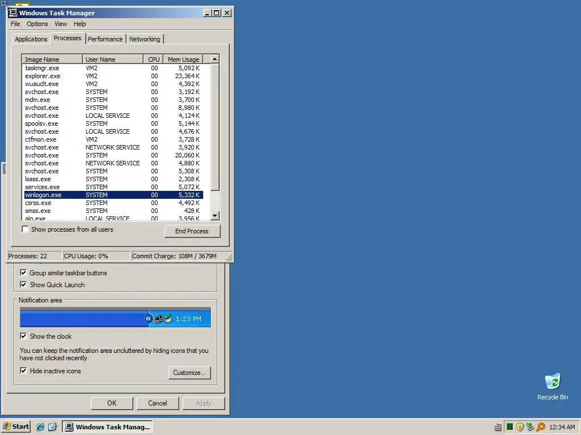Viewport: 581px width, 435px height.
Task: Select the services.exe process row
Action: pyautogui.click(x=113, y=187)
